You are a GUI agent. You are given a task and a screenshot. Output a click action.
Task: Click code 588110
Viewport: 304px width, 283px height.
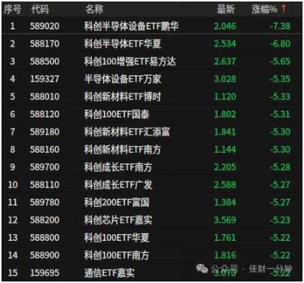click(44, 184)
